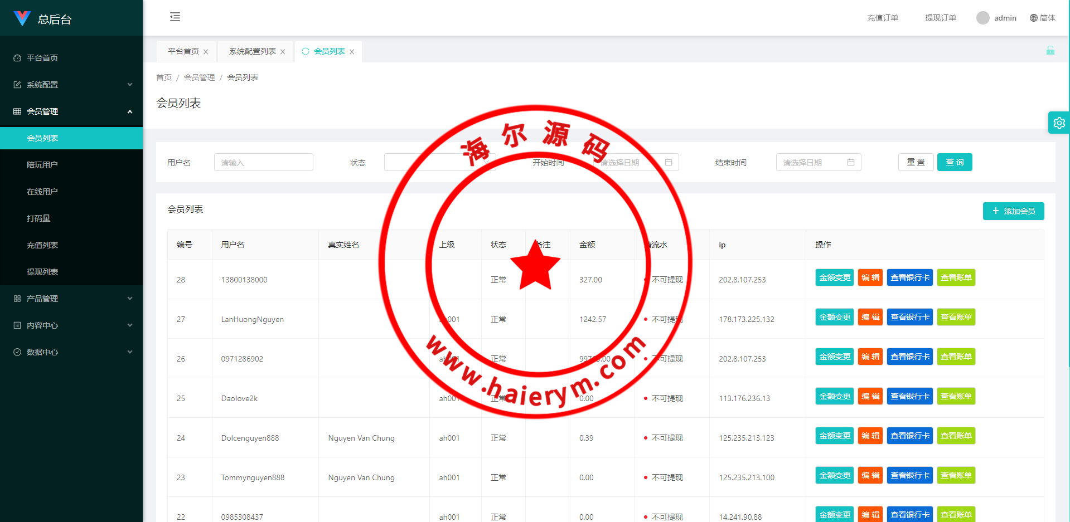Click the V logo in sidebar header
The height and width of the screenshot is (522, 1070).
click(x=22, y=18)
